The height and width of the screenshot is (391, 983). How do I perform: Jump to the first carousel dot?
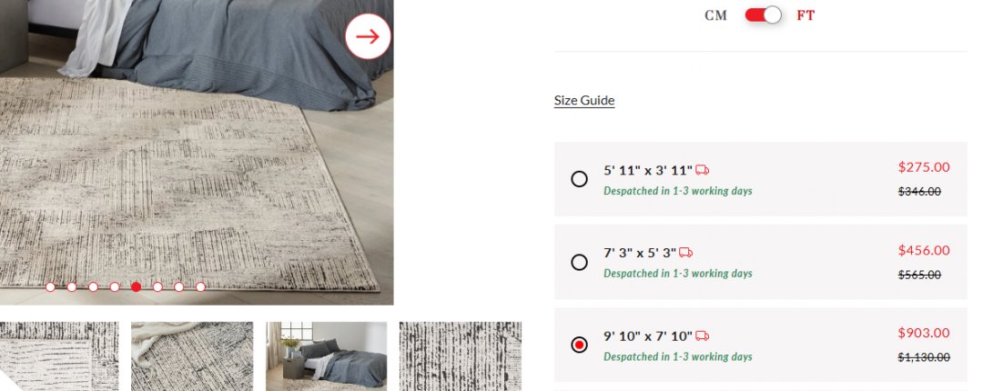coord(50,287)
